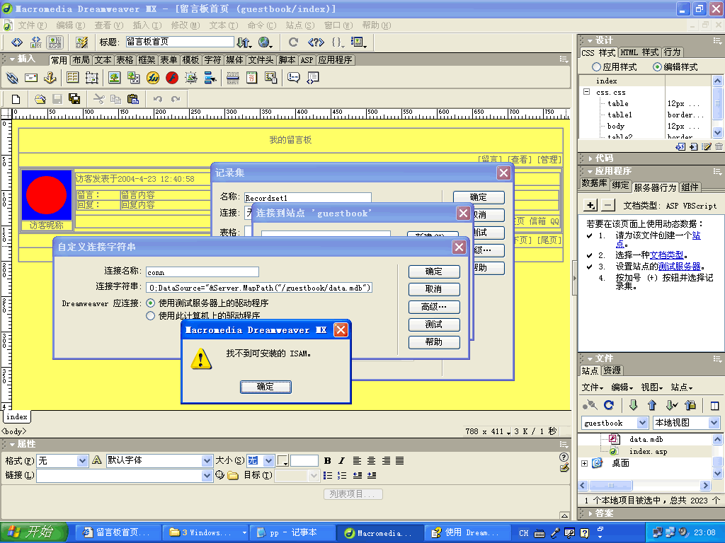Switch to the 表单 insert tab
This screenshot has width=725, height=543.
[x=169, y=60]
